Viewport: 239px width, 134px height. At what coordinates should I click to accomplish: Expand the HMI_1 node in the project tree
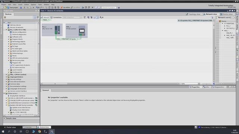click(x=6, y=74)
